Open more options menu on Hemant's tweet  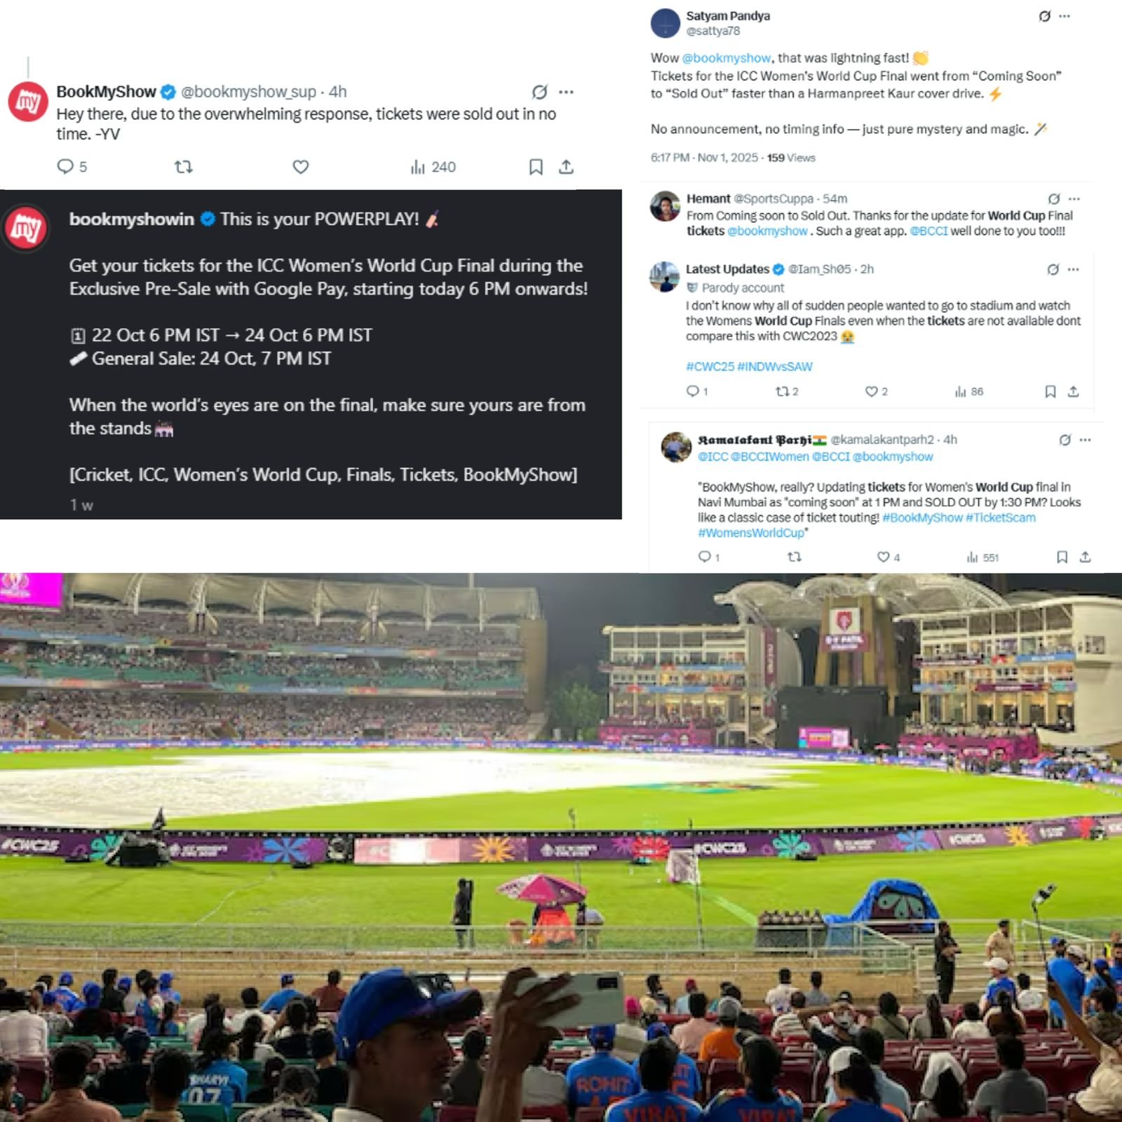[x=1074, y=199]
